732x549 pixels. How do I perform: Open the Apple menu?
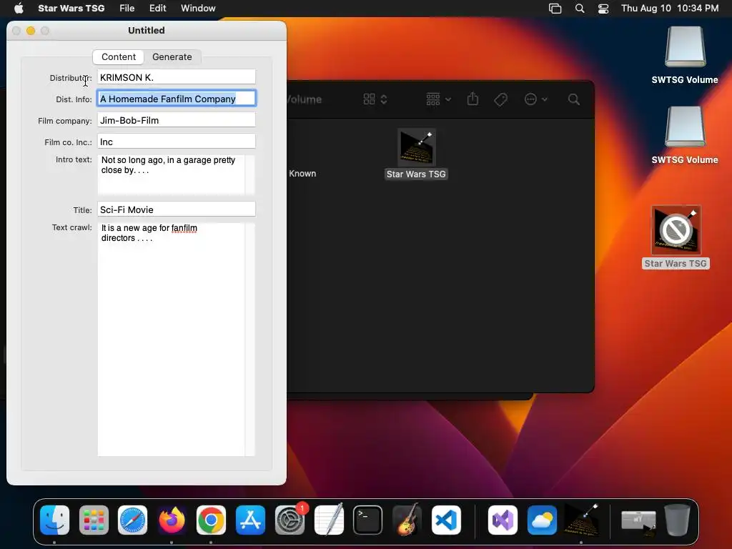point(19,8)
